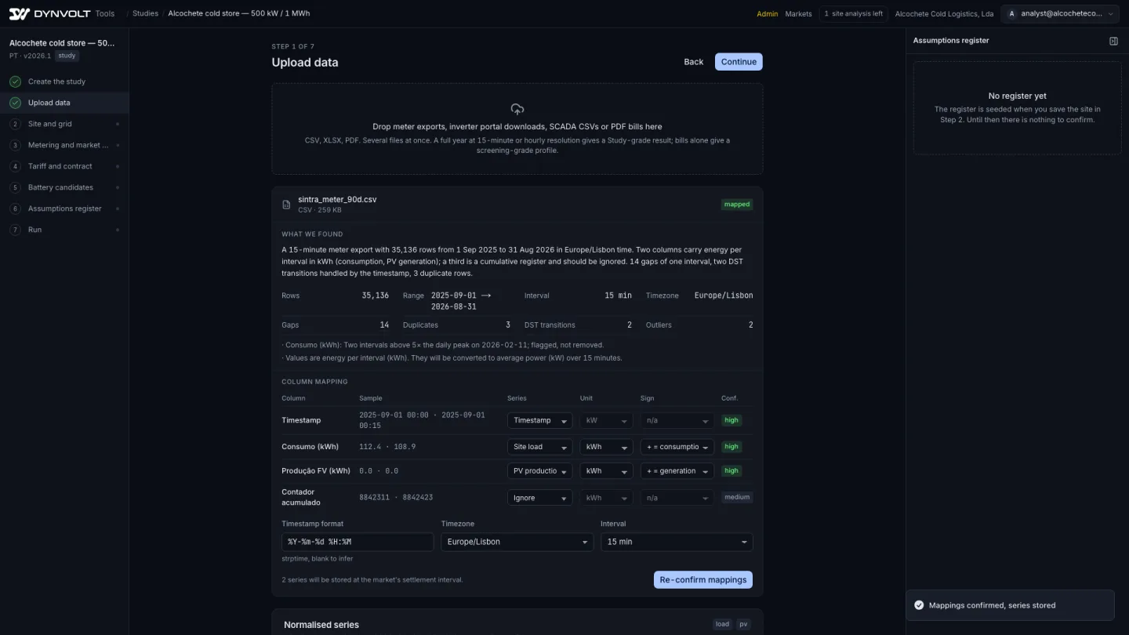1129x635 pixels.
Task: Click the Back button
Action: coord(693,62)
